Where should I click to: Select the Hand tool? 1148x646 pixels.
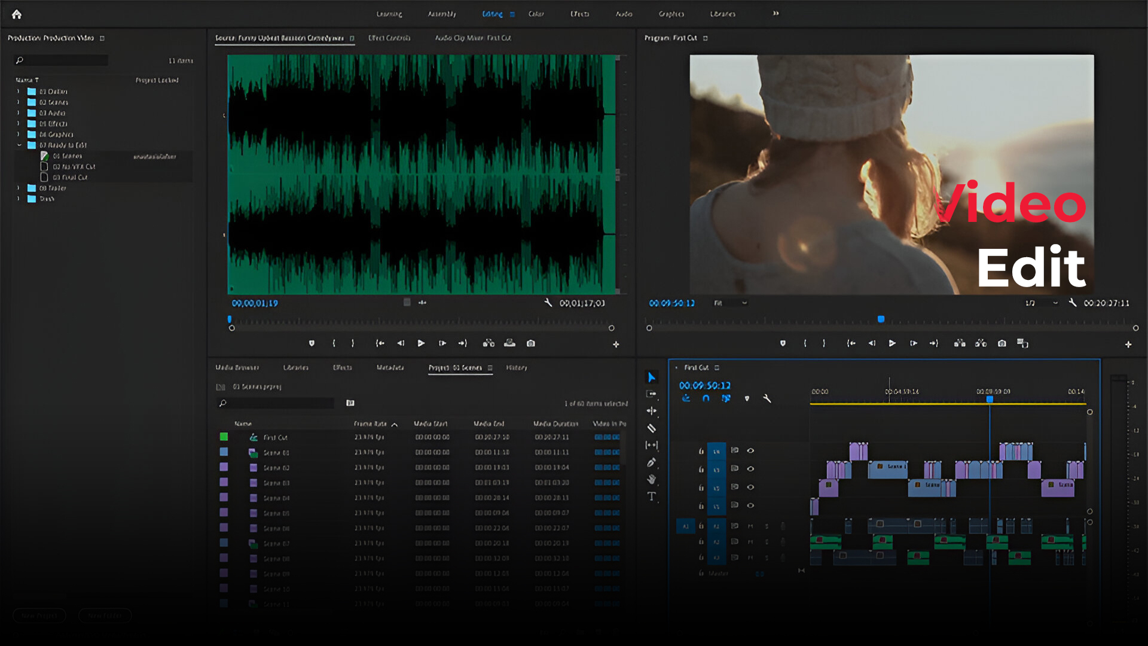click(x=652, y=480)
